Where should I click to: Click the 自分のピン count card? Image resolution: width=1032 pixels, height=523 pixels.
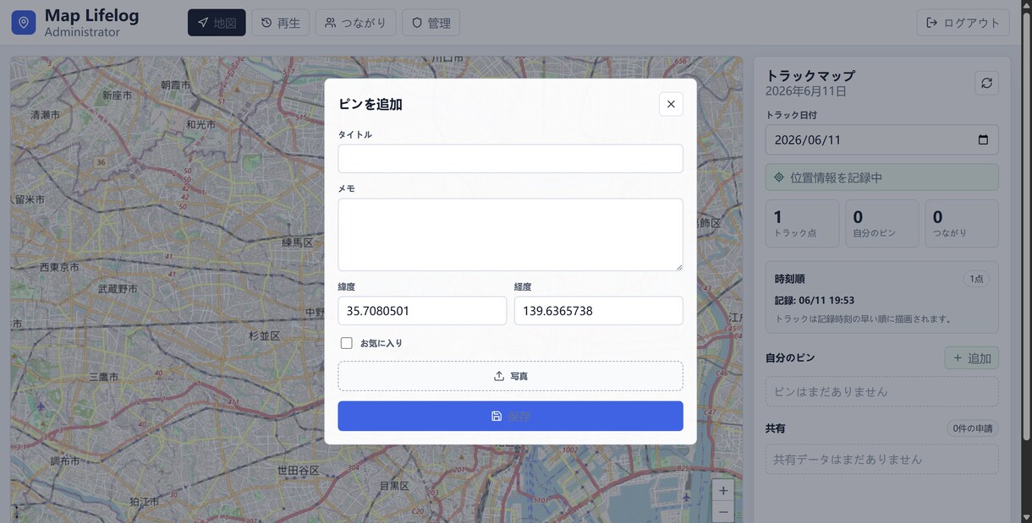click(881, 224)
